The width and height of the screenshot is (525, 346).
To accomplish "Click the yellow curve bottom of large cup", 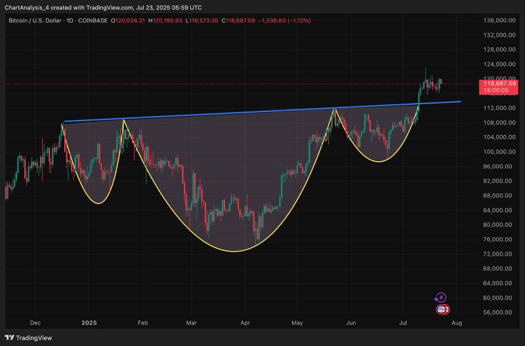I will [233, 250].
